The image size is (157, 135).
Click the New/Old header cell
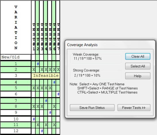coord(16,57)
